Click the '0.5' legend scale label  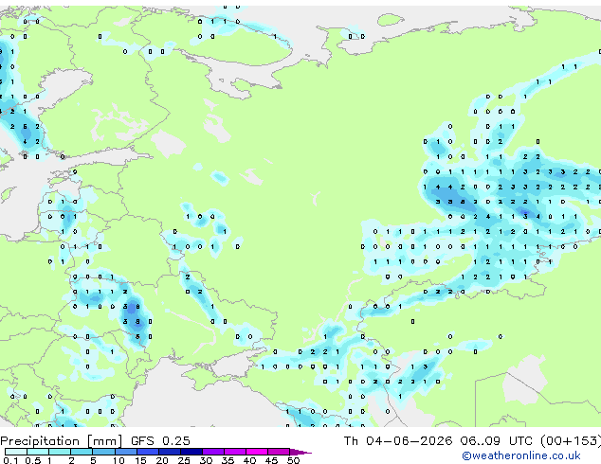(x=33, y=460)
